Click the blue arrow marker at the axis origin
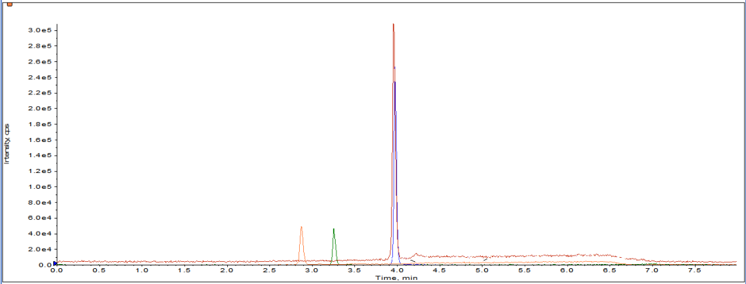Screen dimensions: 746x284 (55, 263)
